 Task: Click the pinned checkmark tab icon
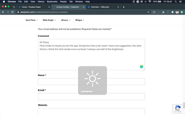tap(14, 7)
